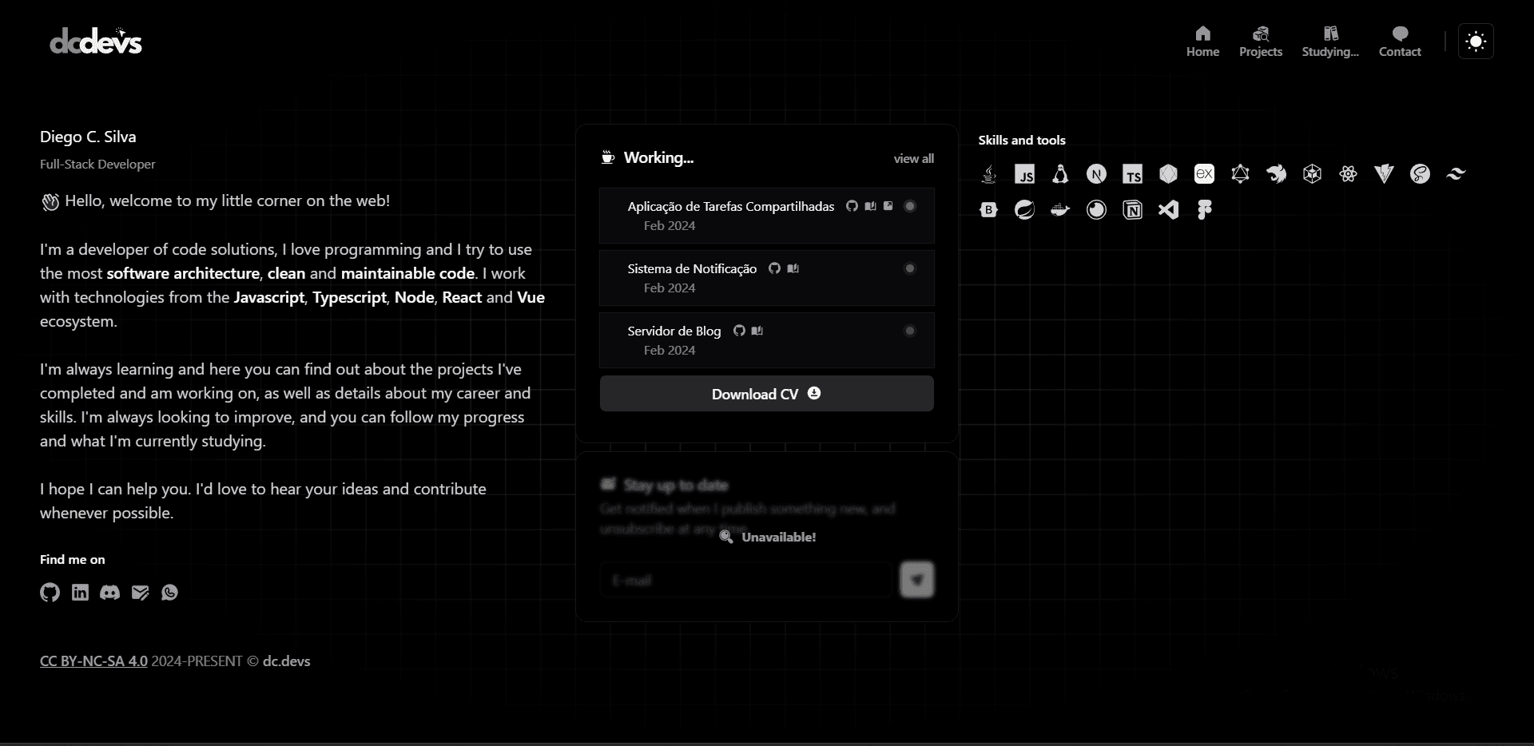Click status dot on Sistema de Notificação row
This screenshot has width=1534, height=746.
(x=909, y=268)
